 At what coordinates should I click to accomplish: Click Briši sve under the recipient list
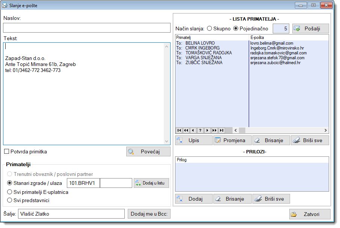[x=310, y=140]
